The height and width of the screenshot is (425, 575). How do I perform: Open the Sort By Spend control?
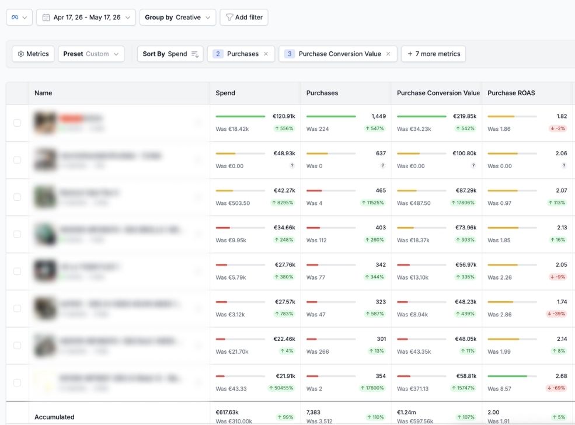click(x=170, y=54)
